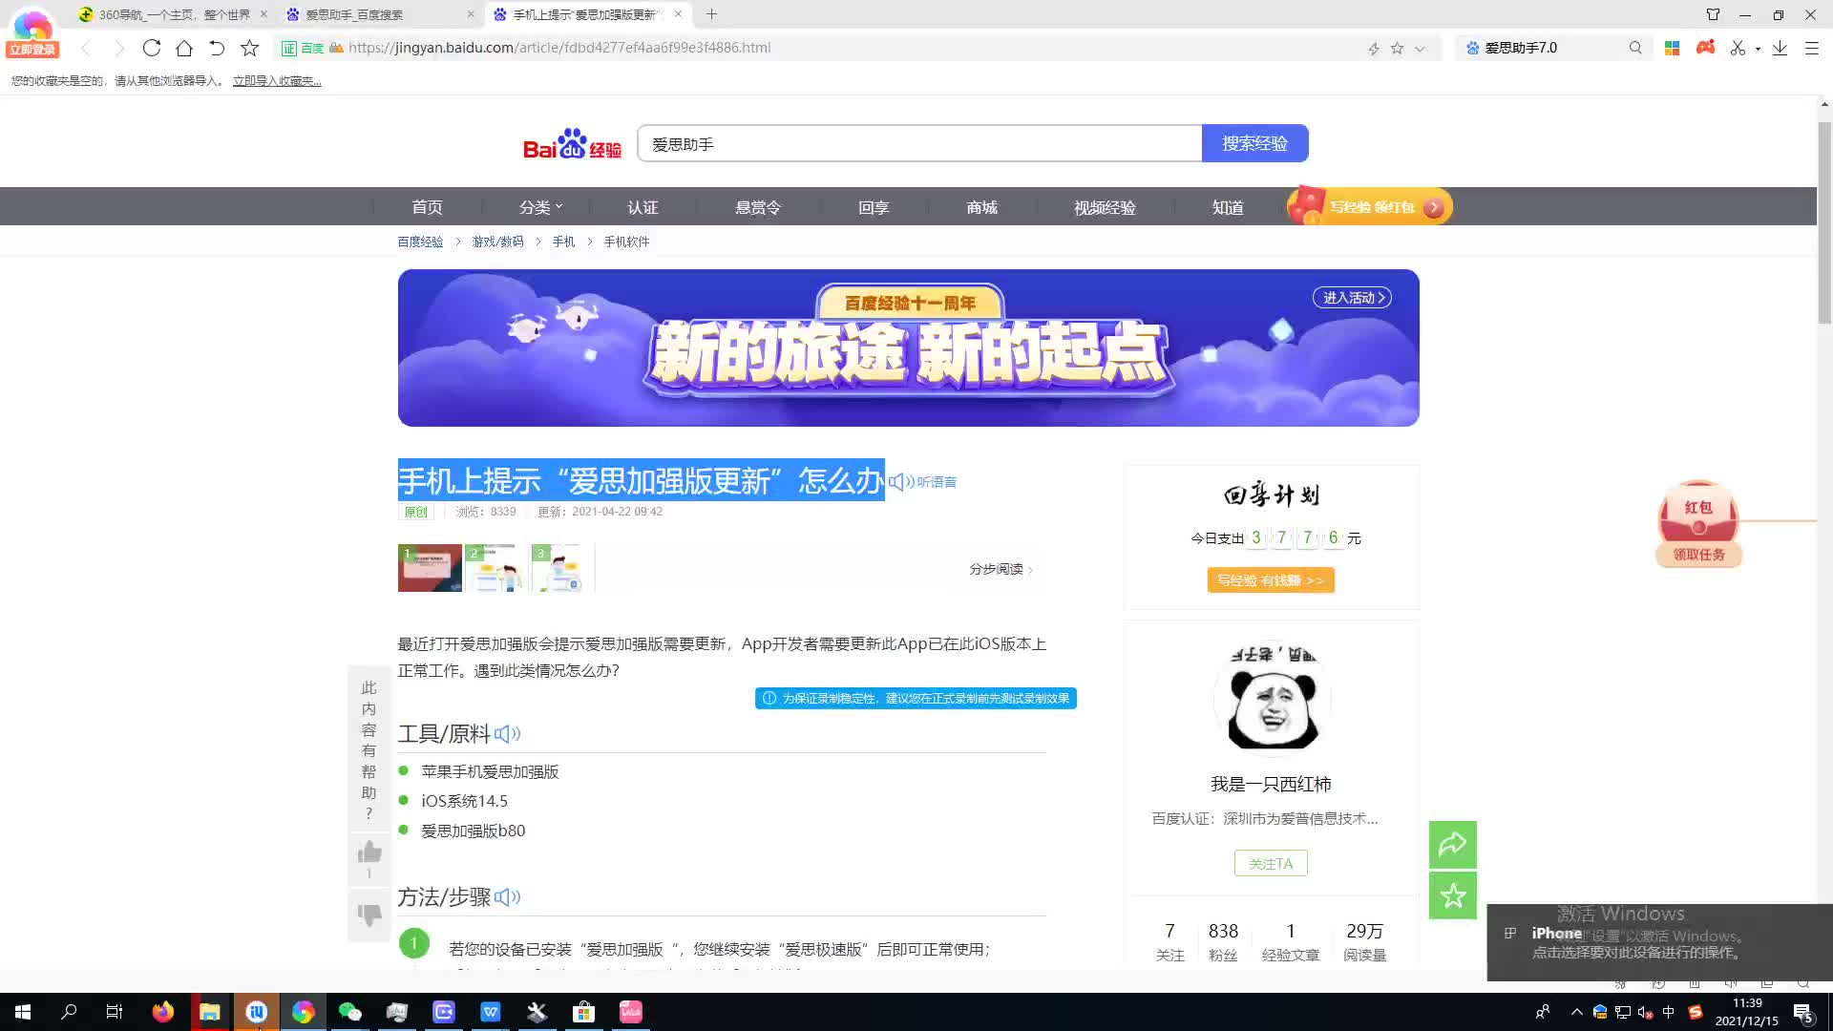Close the 手机上提示 article tab

(x=678, y=14)
